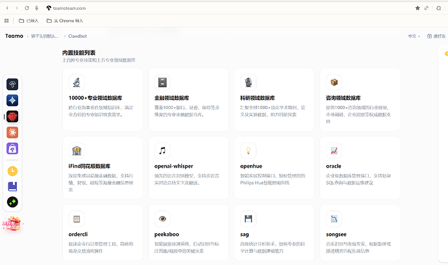448x265 pixels.
Task: Select the black icon with green diamonds
Action: click(12, 202)
